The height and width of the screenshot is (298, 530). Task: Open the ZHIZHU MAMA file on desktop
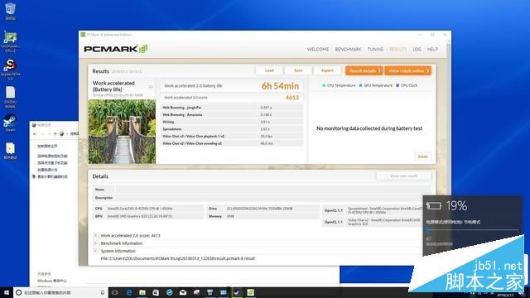coord(10,97)
